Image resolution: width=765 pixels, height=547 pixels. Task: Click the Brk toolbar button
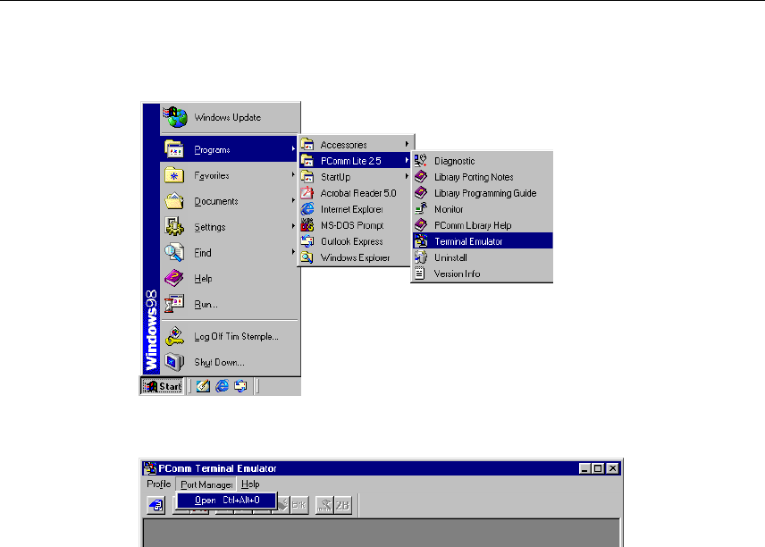(299, 505)
